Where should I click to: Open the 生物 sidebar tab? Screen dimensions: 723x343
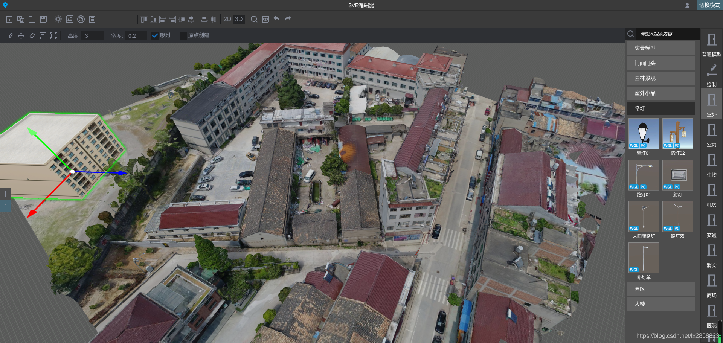pos(712,165)
